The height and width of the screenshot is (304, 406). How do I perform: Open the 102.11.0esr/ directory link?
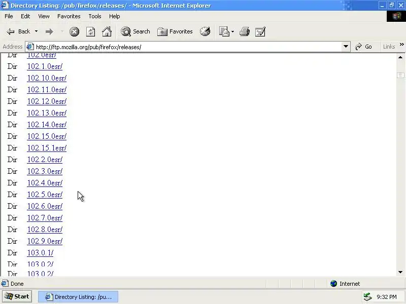(x=47, y=90)
